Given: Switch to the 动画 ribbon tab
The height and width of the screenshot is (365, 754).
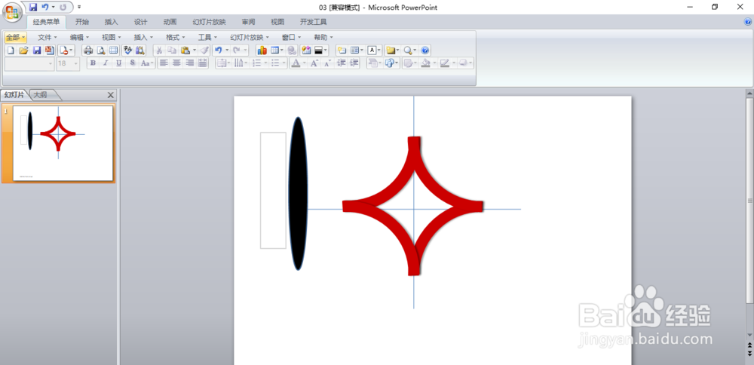Looking at the screenshot, I should [x=170, y=22].
